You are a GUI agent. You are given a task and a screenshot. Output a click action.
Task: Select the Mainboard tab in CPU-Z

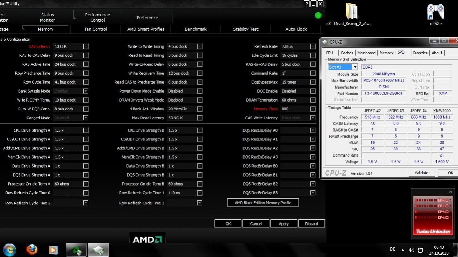(366, 53)
